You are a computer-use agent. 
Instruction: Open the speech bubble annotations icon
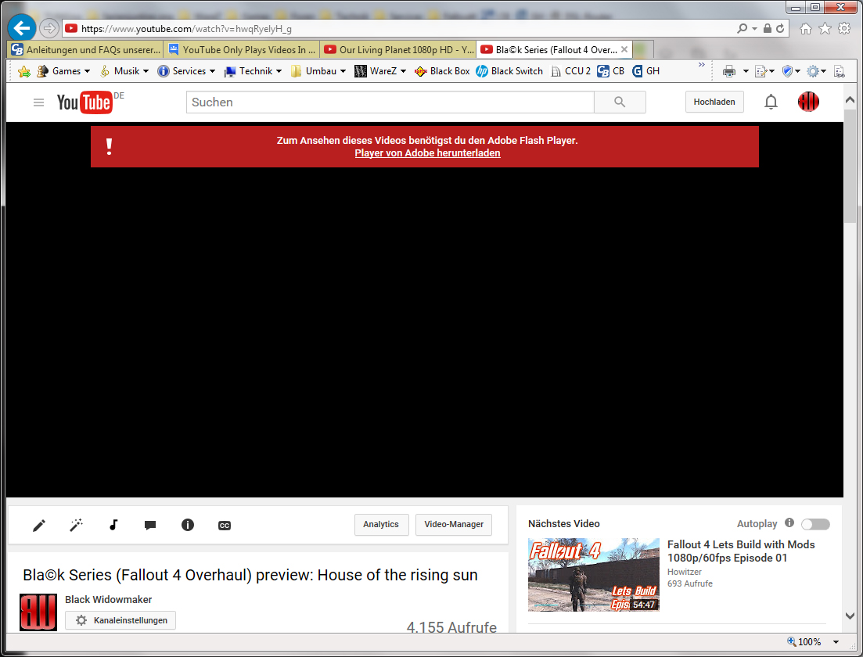pos(149,525)
